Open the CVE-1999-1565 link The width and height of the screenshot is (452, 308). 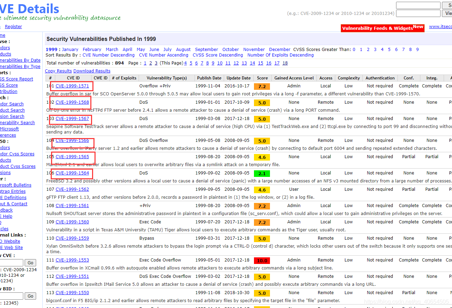click(x=72, y=157)
